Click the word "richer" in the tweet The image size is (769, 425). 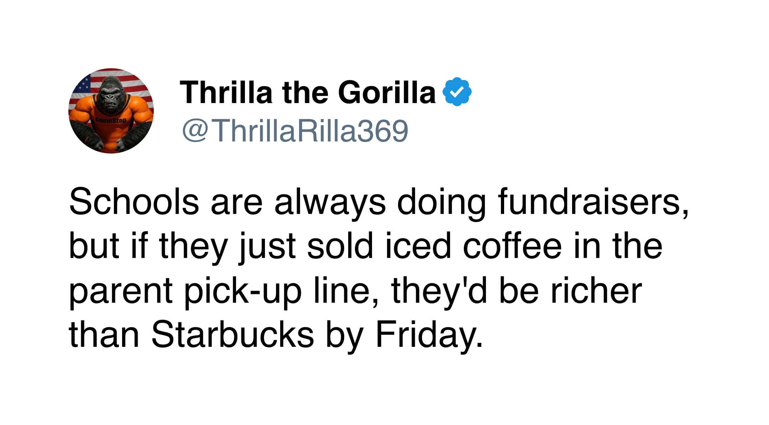pyautogui.click(x=596, y=291)
